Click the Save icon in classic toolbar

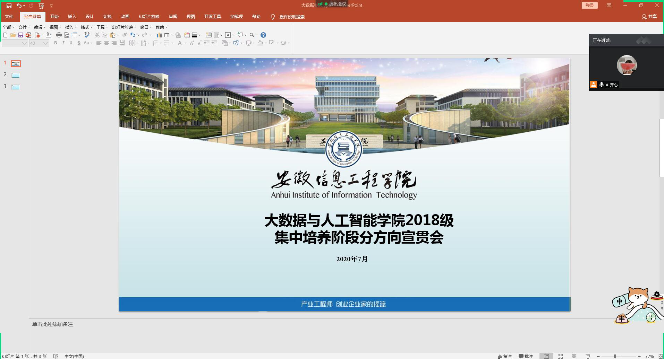(20, 35)
